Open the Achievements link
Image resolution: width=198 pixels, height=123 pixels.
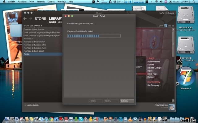point(154,61)
